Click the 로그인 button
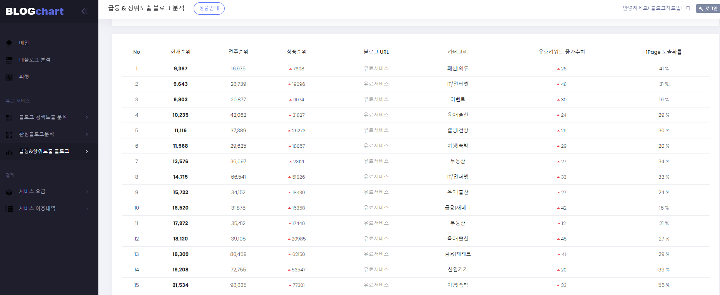Image resolution: width=720 pixels, height=295 pixels. 708,9
